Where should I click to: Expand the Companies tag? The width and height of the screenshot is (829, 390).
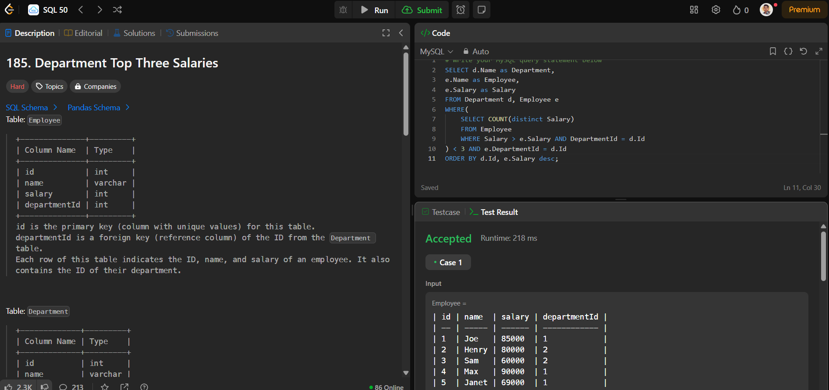(96, 86)
